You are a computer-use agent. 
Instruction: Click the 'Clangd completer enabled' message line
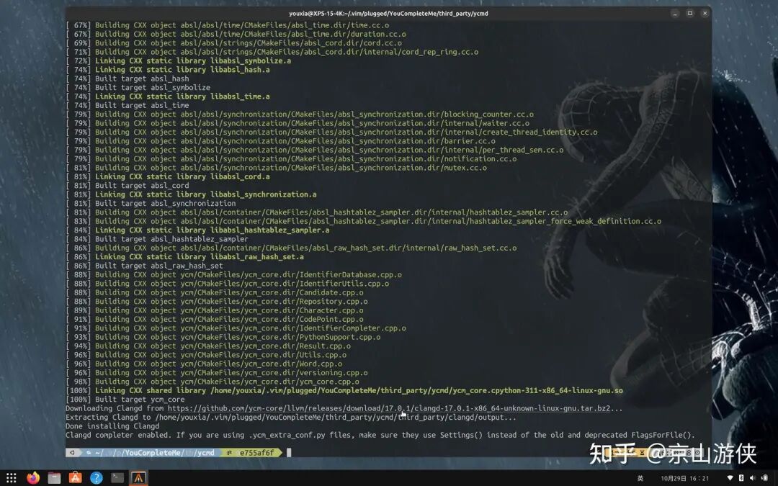point(380,436)
